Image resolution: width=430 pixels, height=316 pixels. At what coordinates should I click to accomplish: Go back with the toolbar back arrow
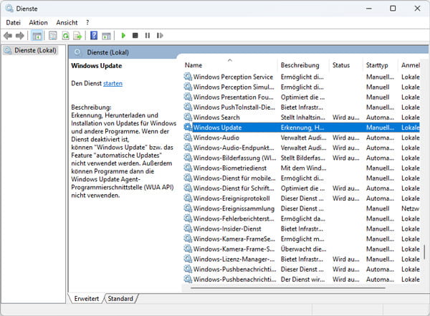pyautogui.click(x=8, y=36)
